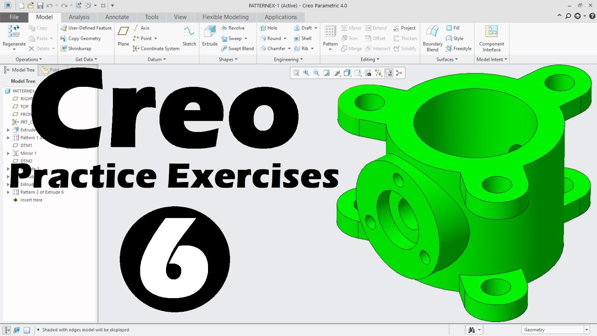
Task: Switch to Flexible Modeling tab
Action: point(225,17)
